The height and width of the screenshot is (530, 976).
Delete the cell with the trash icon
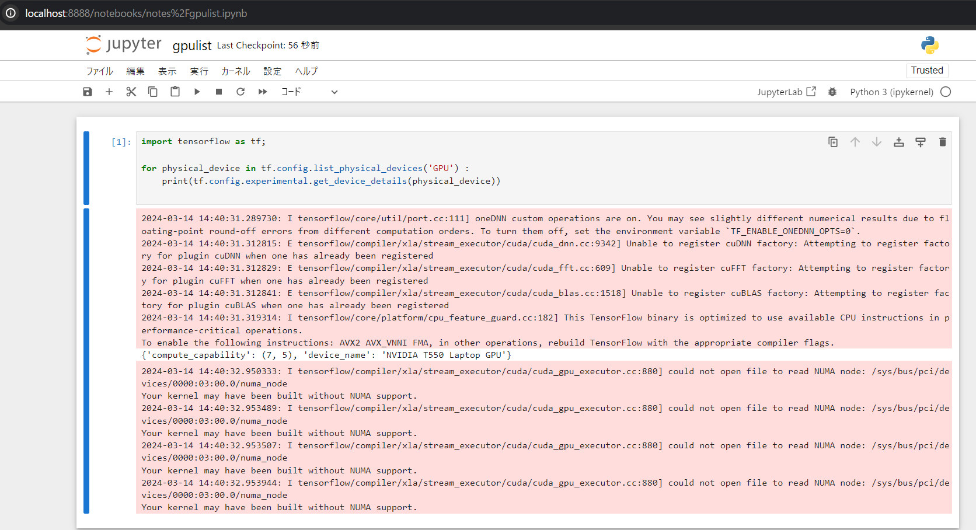(x=942, y=142)
